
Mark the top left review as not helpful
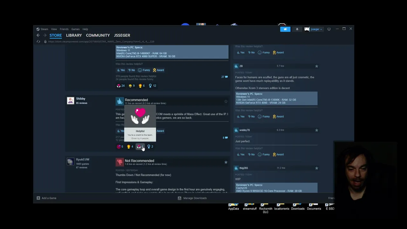(x=131, y=70)
